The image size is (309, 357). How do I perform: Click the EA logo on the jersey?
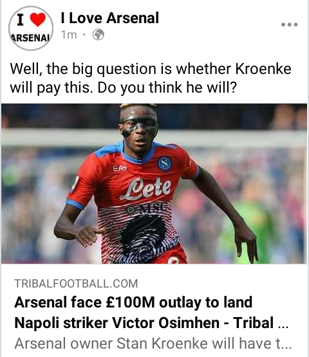click(x=120, y=169)
